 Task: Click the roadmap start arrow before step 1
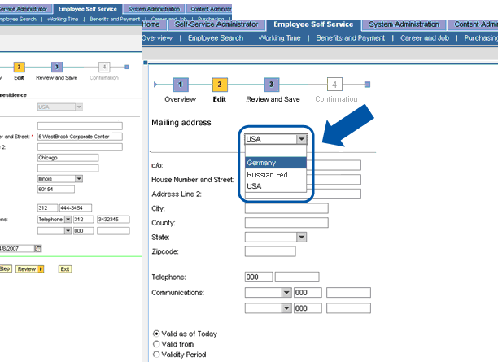coord(155,84)
